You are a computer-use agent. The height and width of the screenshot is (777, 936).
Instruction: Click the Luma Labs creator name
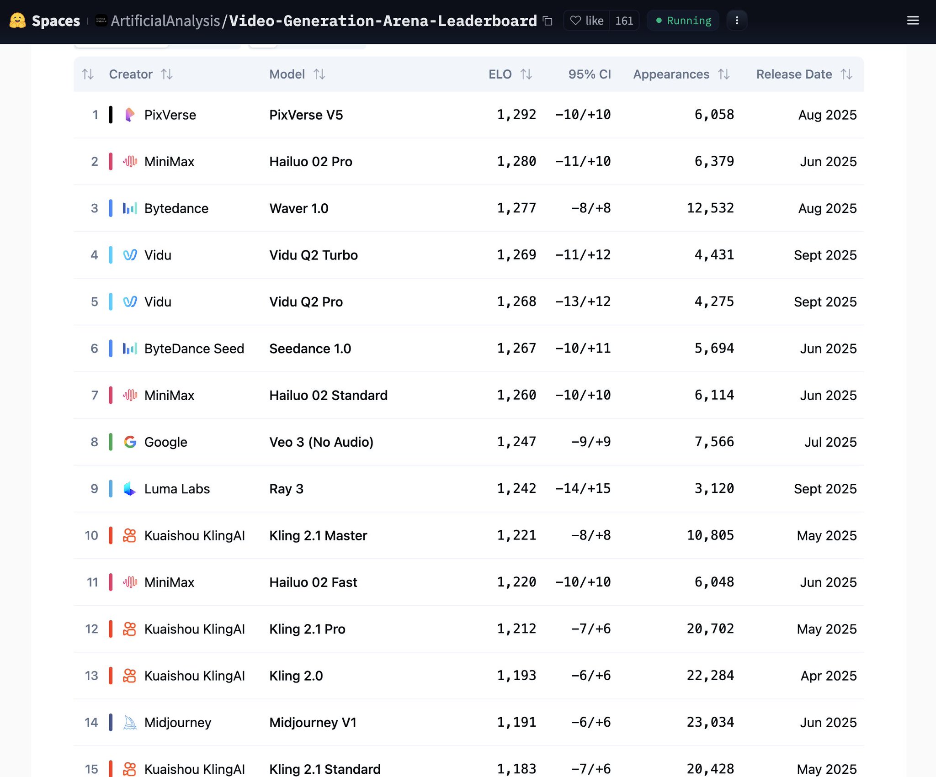coord(177,489)
